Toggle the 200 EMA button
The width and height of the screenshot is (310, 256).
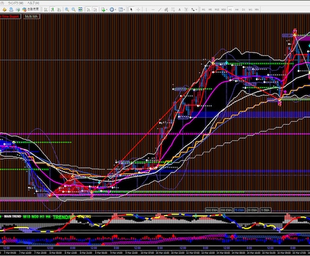click(226, 210)
